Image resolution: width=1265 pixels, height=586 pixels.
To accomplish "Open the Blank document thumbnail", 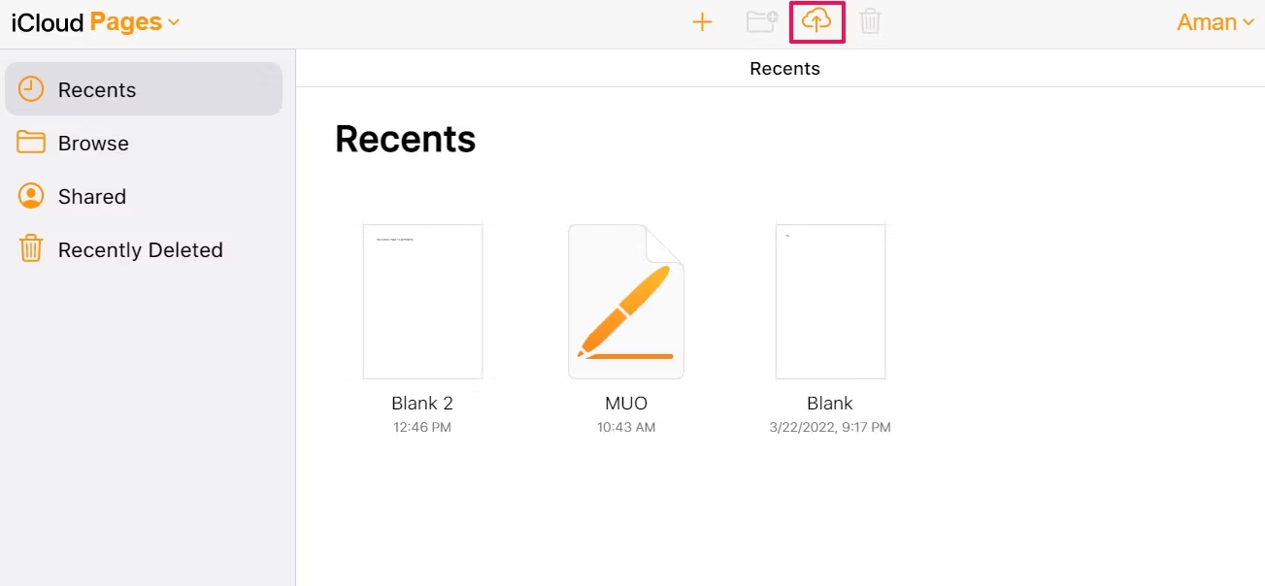I will [830, 301].
